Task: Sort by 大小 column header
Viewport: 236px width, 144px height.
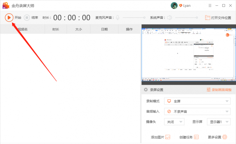Action: click(x=78, y=29)
